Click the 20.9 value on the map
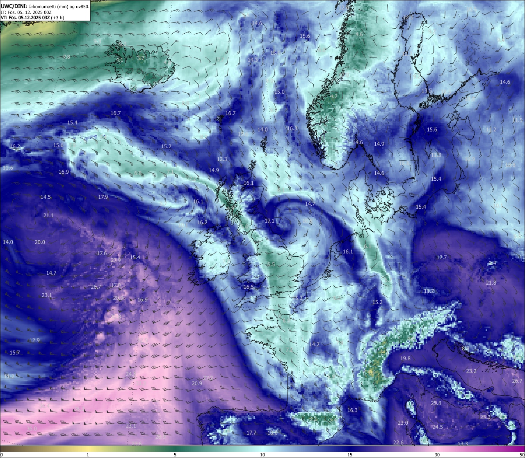 [197, 384]
